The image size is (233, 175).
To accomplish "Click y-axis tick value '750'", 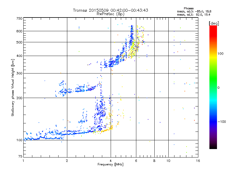I will pyautogui.click(x=19, y=18).
